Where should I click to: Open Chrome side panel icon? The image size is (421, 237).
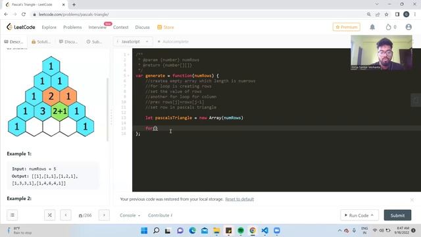click(x=397, y=14)
